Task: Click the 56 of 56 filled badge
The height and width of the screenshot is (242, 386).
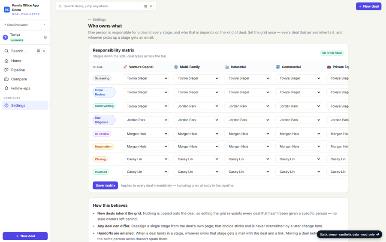Action: 332,53
